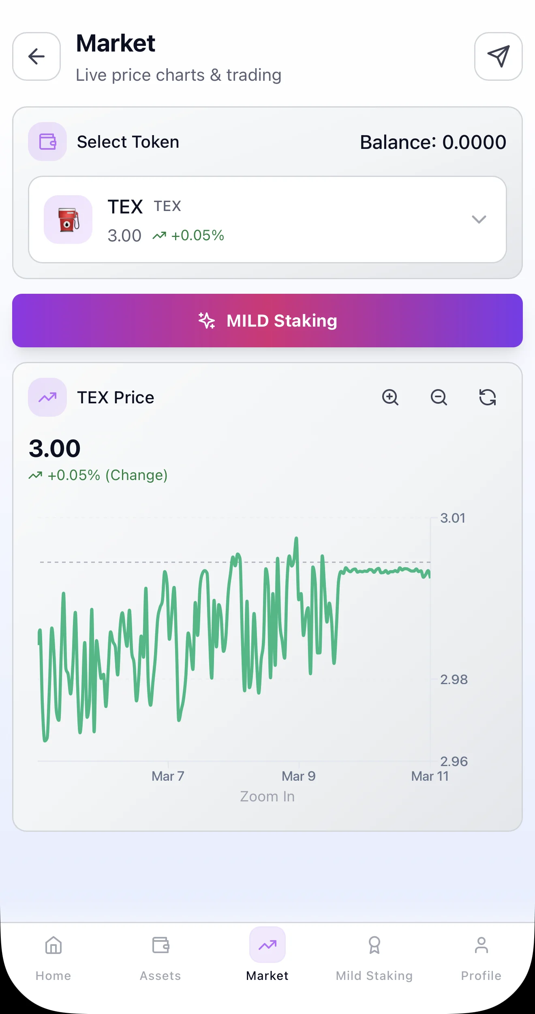Zoom in the TEX price chart
This screenshot has height=1014, width=535.
[x=390, y=397]
